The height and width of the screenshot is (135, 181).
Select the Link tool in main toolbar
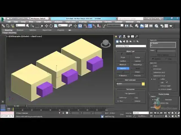click(3, 26)
